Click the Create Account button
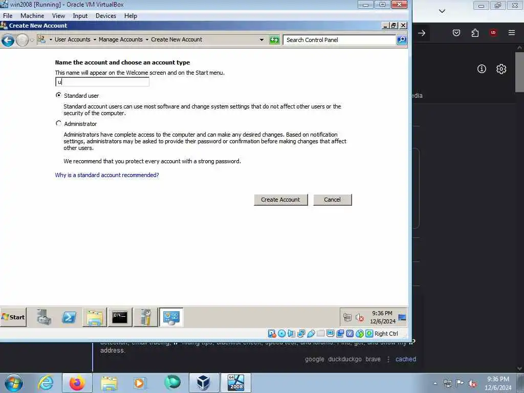Viewport: 524px width, 393px height. (x=281, y=200)
